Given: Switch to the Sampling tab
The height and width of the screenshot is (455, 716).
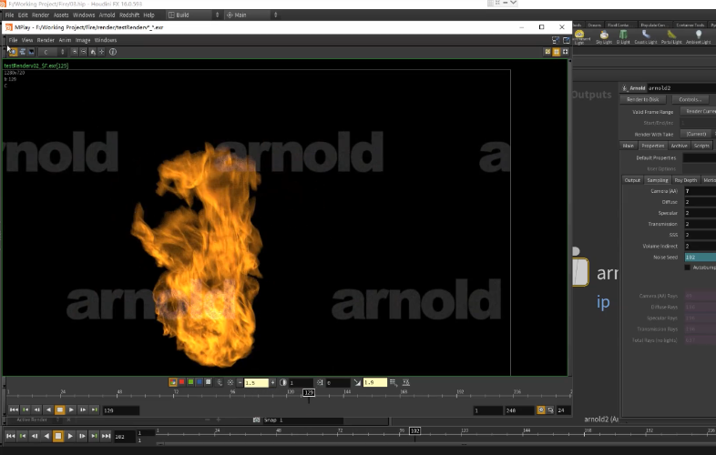Looking at the screenshot, I should click(657, 180).
